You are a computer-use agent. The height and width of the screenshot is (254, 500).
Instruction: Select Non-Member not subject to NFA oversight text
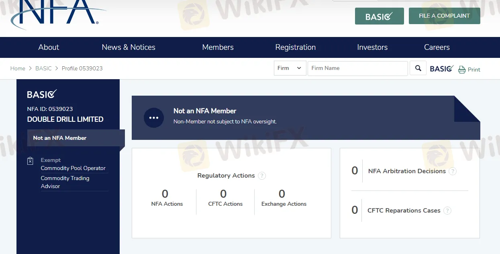tap(225, 121)
